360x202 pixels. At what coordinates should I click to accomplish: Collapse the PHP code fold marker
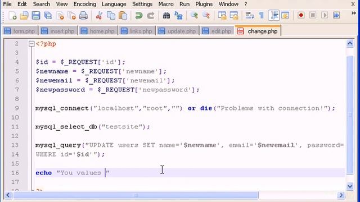31,44
